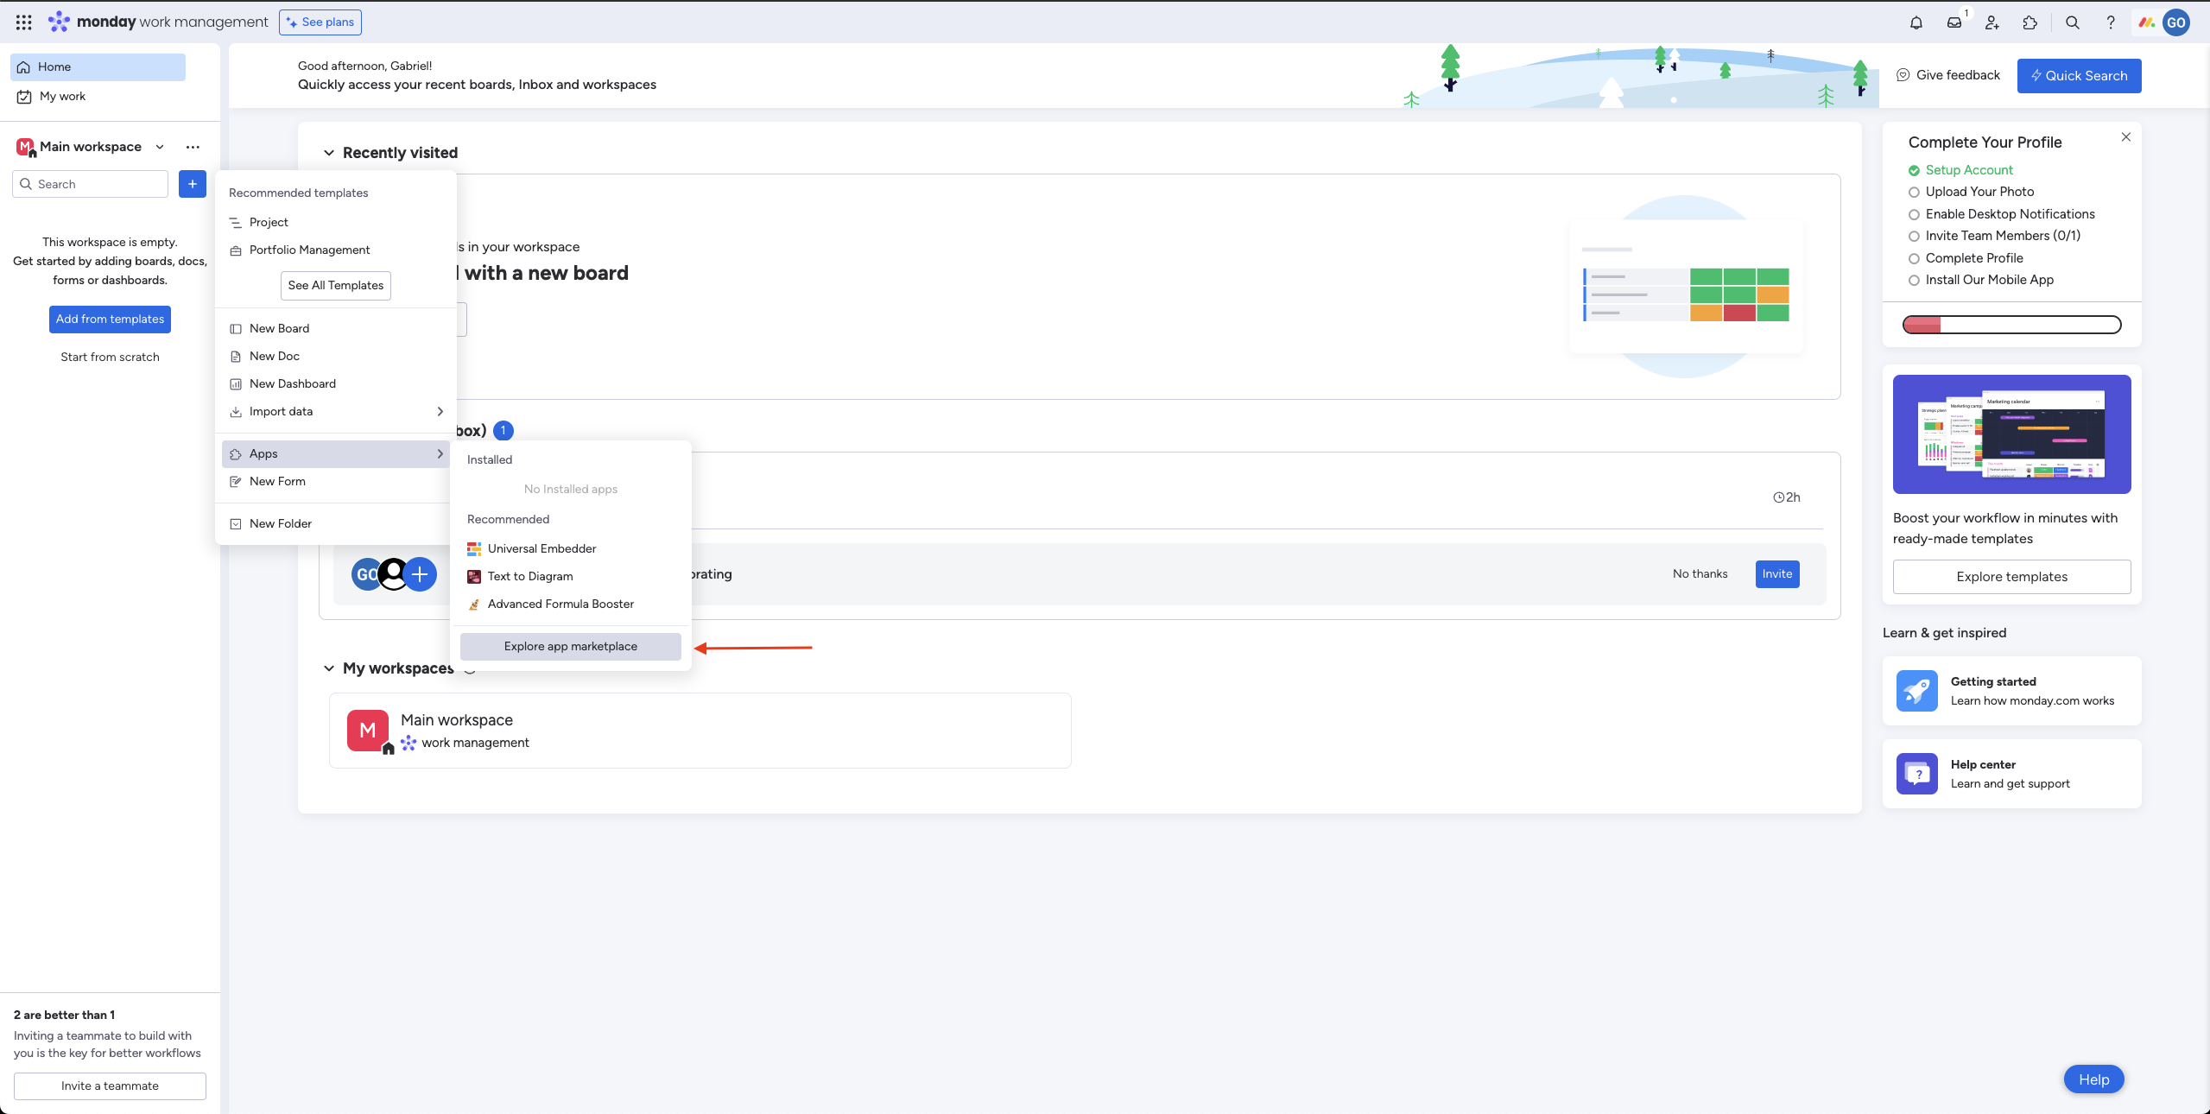Screen dimensions: 2210x1114
Task: Select New Folder menu item
Action: 336,524
